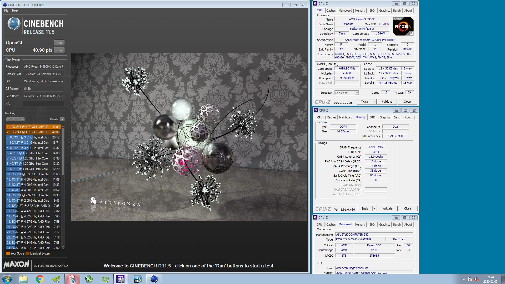Click the Show Desktop button at the taskbar end
Screen dimensions: 505x284
click(503, 279)
